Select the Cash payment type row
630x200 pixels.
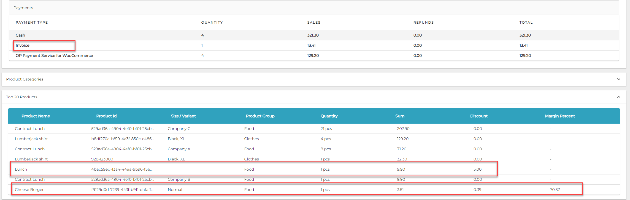20,35
